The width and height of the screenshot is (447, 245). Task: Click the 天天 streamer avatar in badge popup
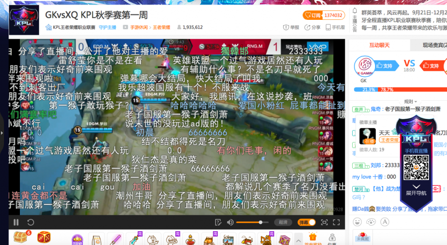(x=368, y=136)
